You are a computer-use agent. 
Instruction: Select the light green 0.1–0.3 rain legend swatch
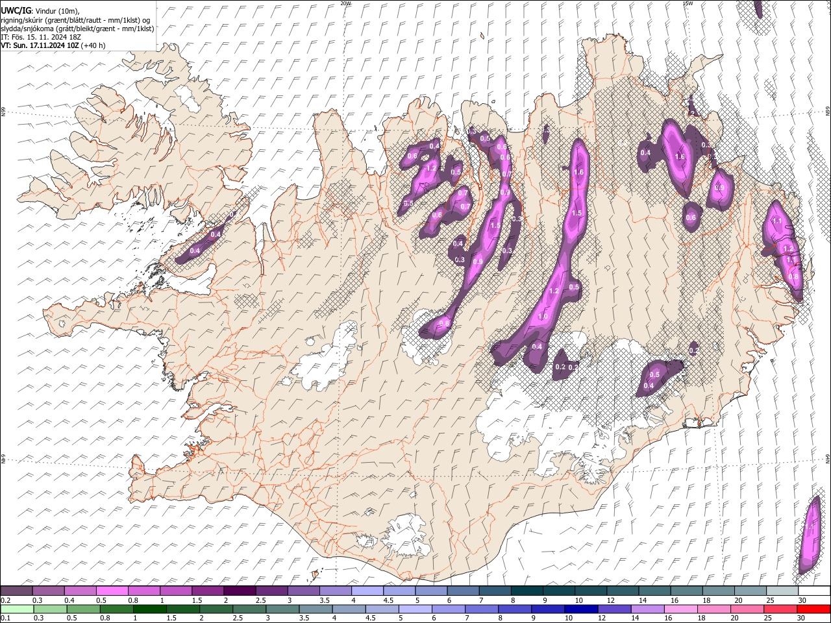point(18,609)
